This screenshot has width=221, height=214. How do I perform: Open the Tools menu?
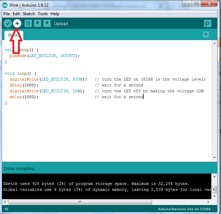coord(43,14)
